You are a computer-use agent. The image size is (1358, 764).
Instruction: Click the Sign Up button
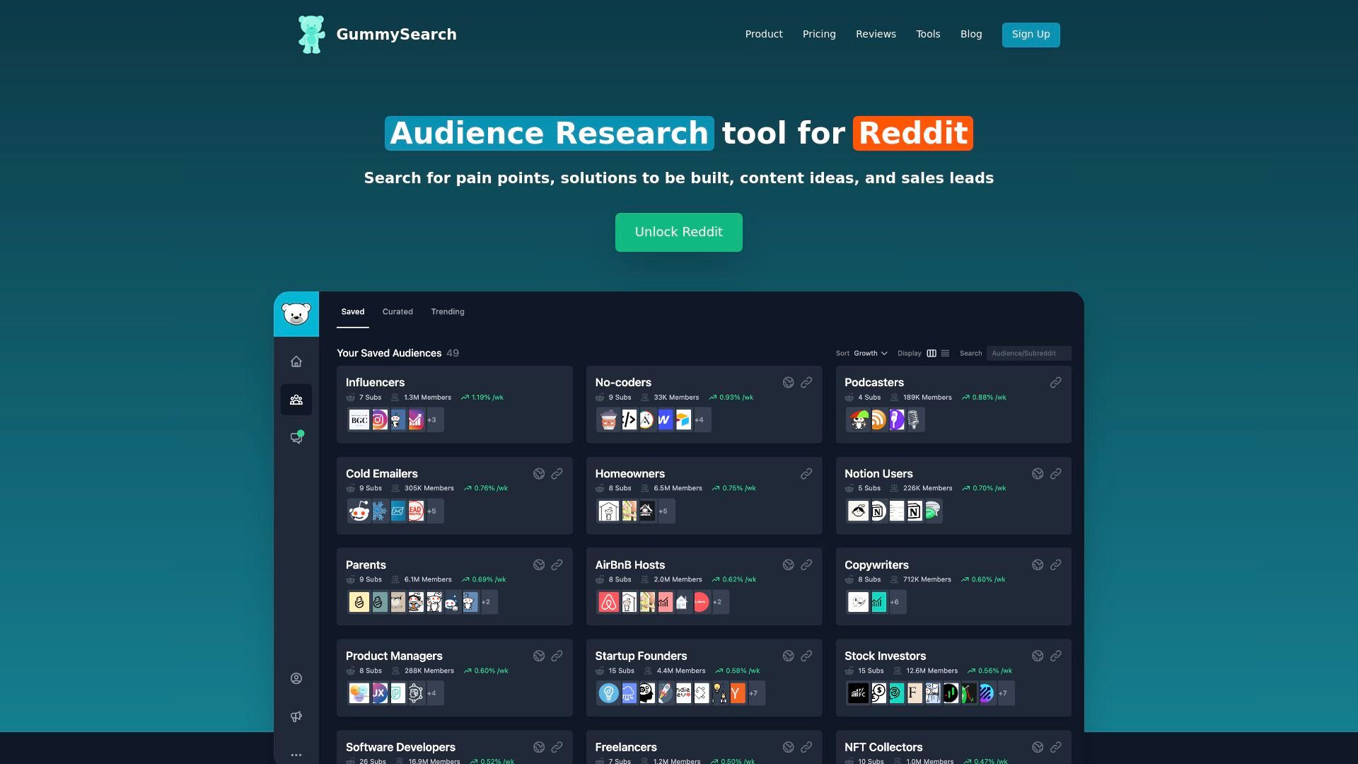pyautogui.click(x=1031, y=35)
